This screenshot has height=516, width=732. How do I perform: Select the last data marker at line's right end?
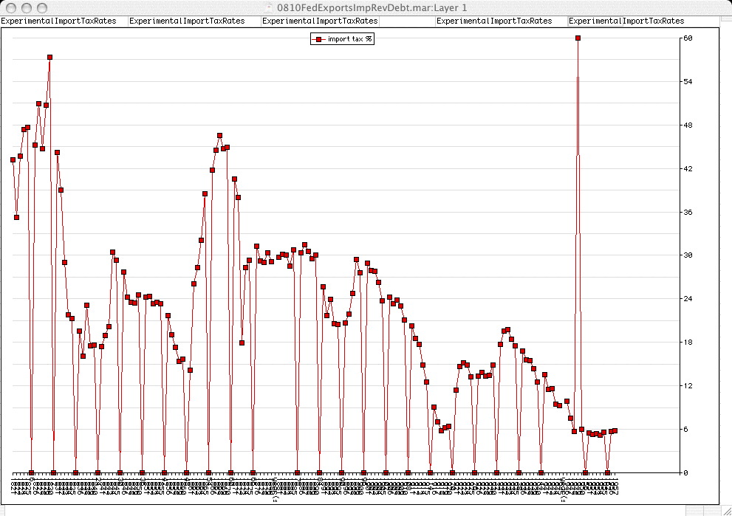[615, 430]
